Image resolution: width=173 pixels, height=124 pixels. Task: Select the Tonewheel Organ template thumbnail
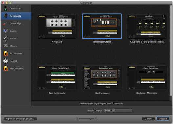(102, 26)
